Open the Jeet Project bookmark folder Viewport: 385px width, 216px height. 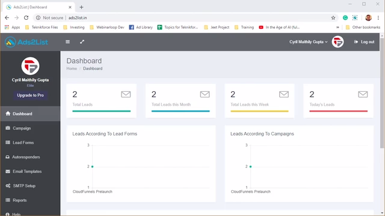217,27
